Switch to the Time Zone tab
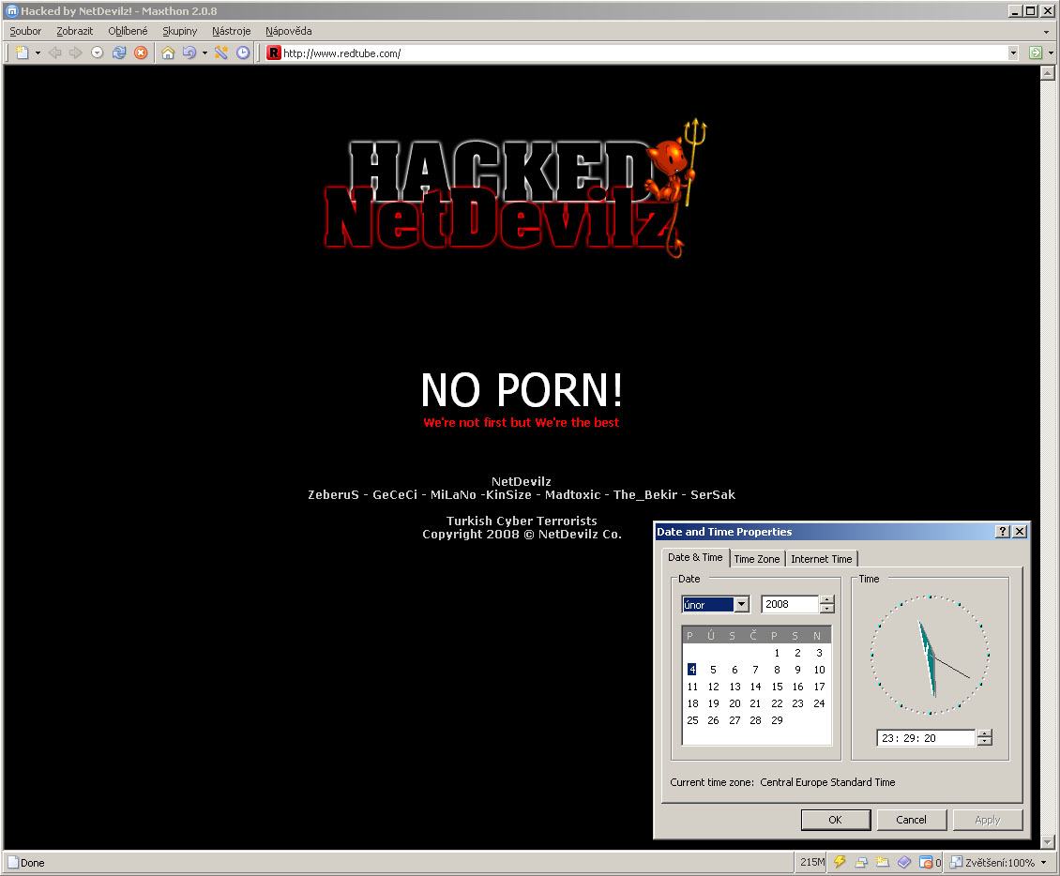Image resolution: width=1060 pixels, height=876 pixels. [756, 559]
